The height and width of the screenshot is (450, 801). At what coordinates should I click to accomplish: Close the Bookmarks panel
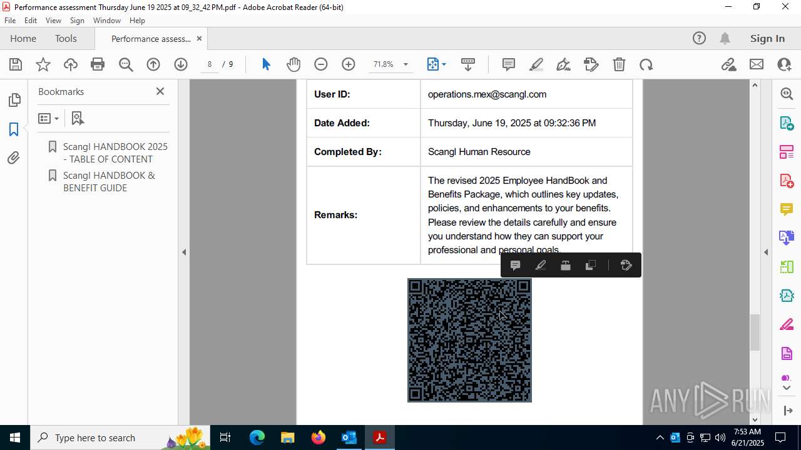(160, 91)
